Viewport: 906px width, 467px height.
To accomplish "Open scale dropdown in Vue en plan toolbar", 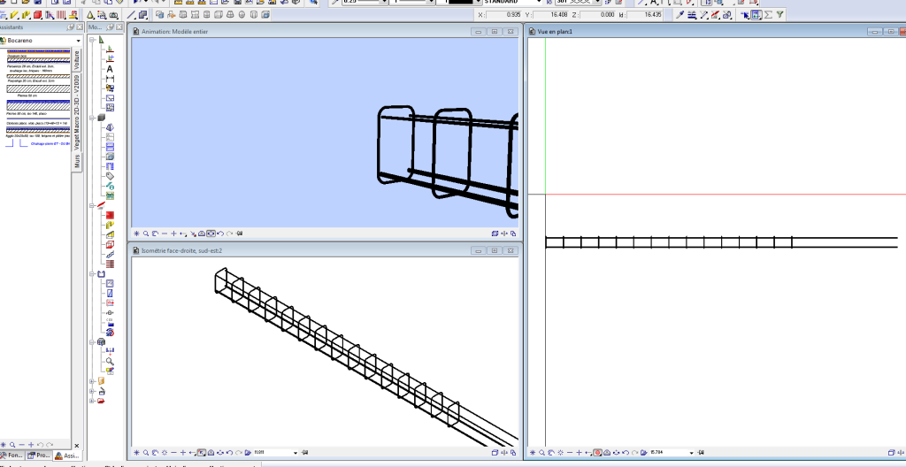I will [x=692, y=453].
